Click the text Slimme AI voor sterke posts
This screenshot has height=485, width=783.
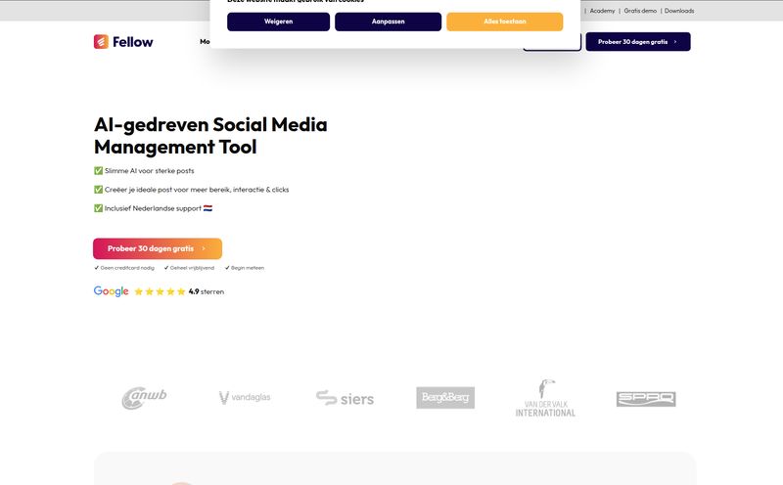pos(150,171)
